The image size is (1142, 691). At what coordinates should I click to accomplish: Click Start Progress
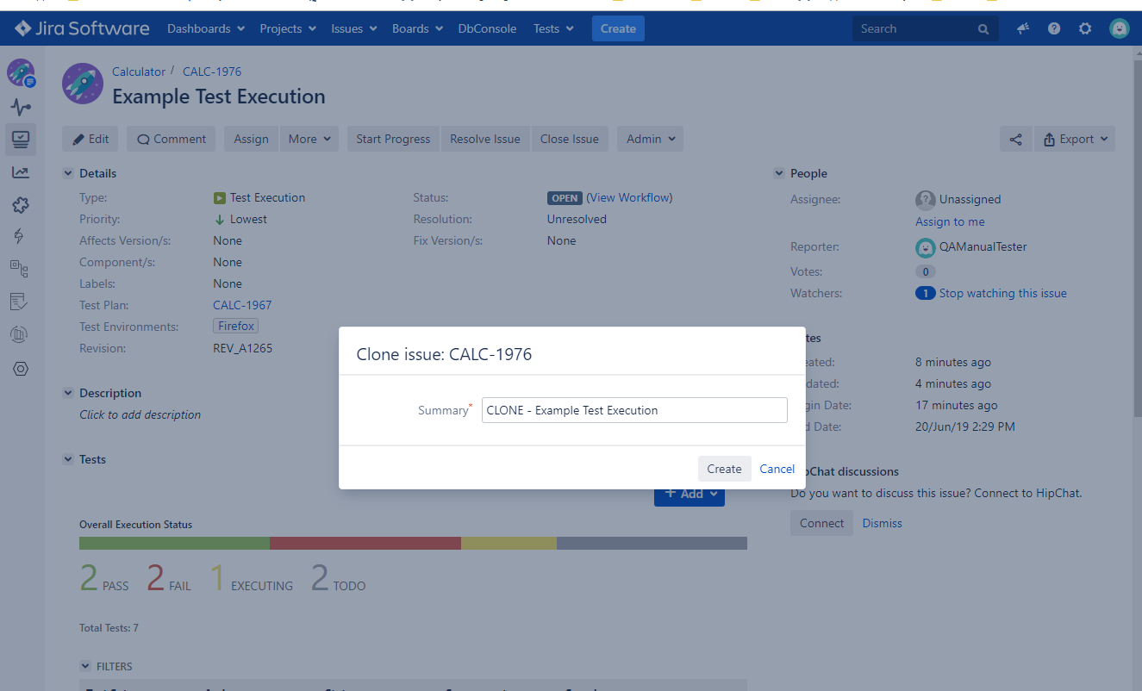point(393,139)
